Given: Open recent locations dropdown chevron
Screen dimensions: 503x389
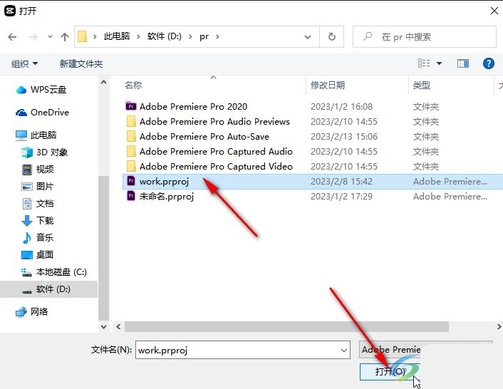Looking at the screenshot, I should pos(50,37).
